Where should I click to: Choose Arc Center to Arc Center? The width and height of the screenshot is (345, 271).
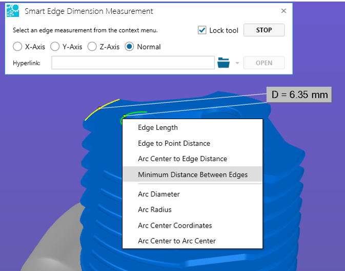pyautogui.click(x=193, y=241)
